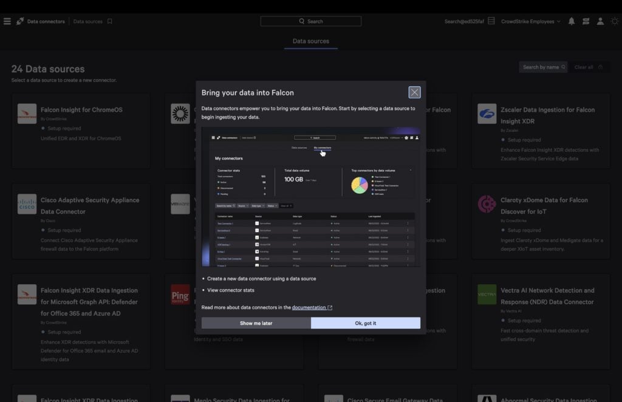Click the Falcon Insight for ChromeOS logo
The width and height of the screenshot is (622, 402).
point(27,114)
